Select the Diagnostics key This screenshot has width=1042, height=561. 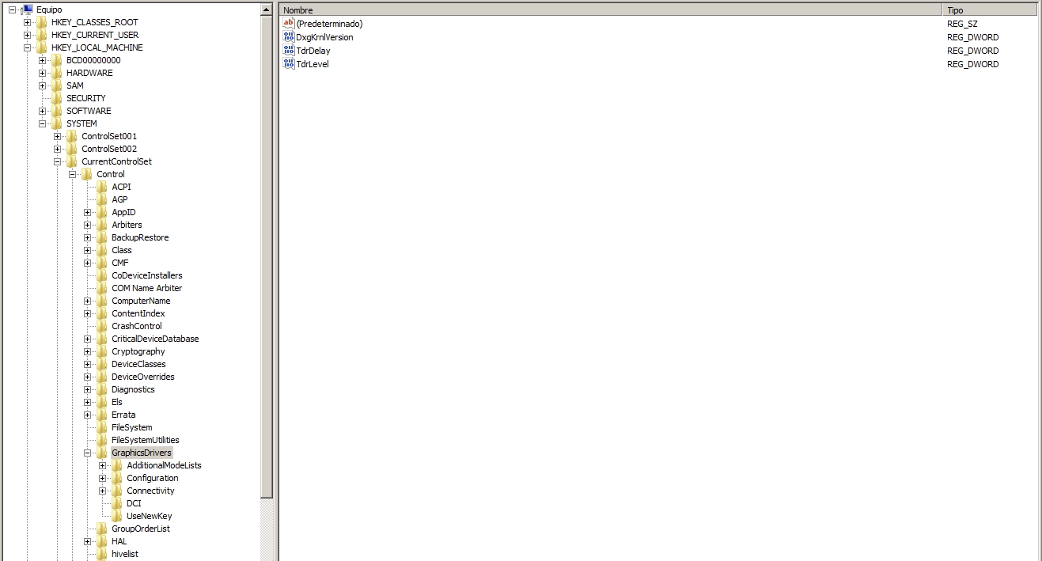coord(133,389)
